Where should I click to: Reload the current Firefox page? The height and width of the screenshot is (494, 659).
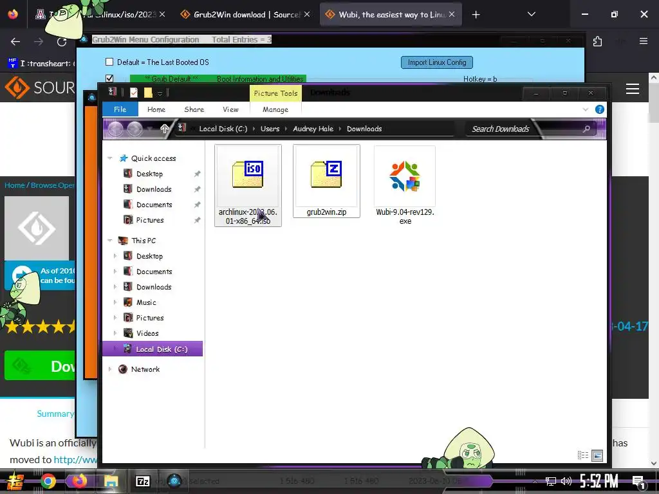coord(62,42)
